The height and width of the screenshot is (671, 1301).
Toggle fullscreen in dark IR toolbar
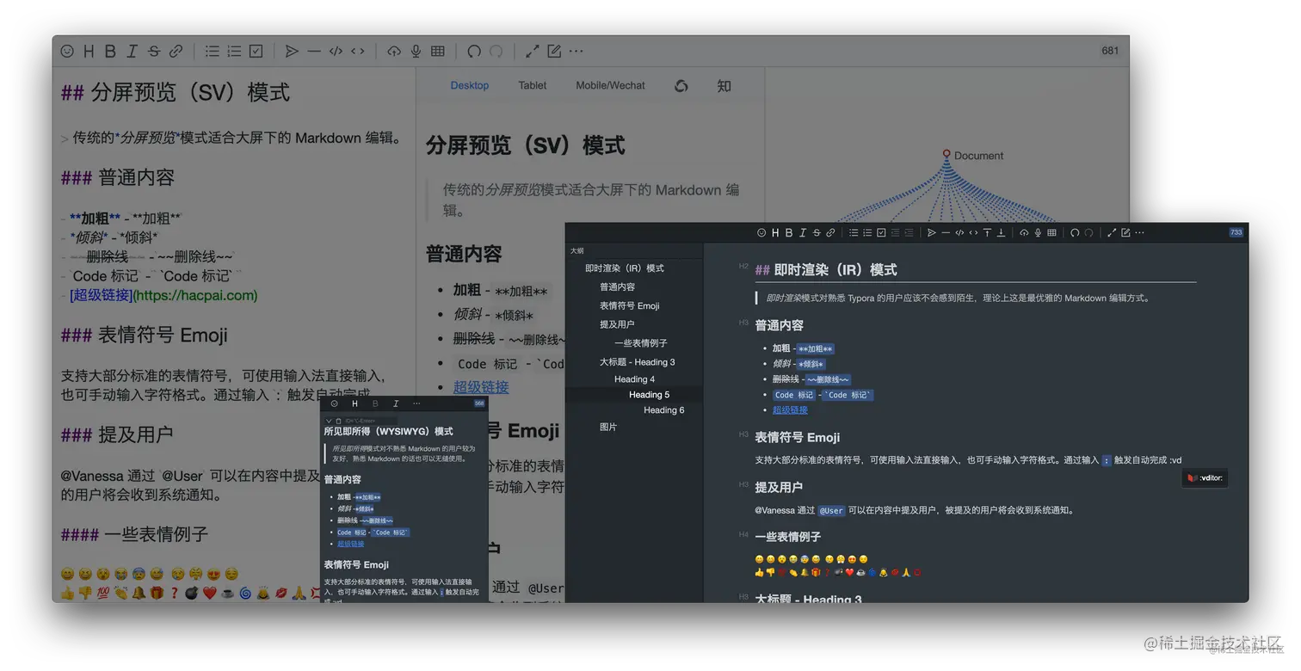pos(1112,232)
